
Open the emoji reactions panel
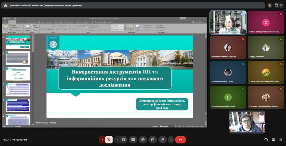coord(143,140)
